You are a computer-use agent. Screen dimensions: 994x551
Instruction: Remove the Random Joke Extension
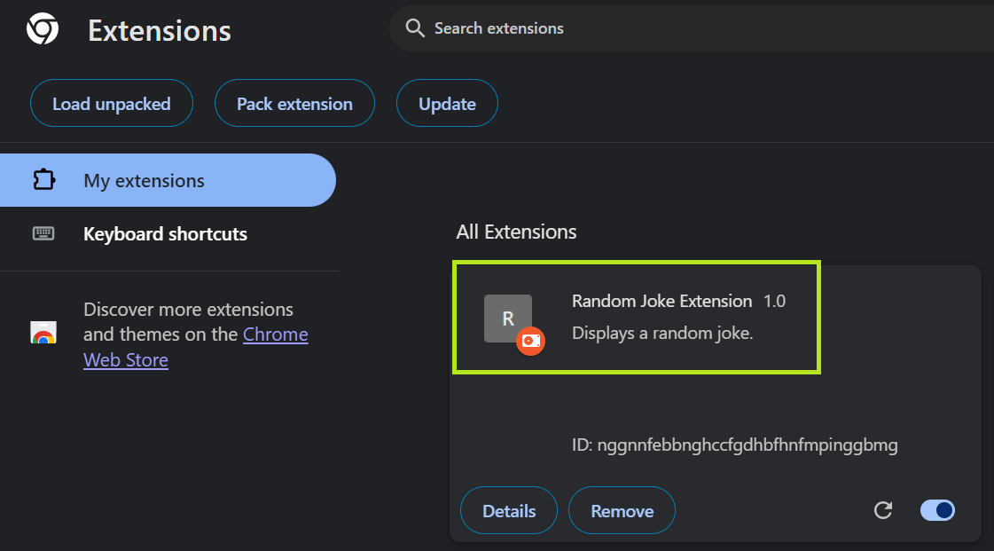(x=622, y=510)
